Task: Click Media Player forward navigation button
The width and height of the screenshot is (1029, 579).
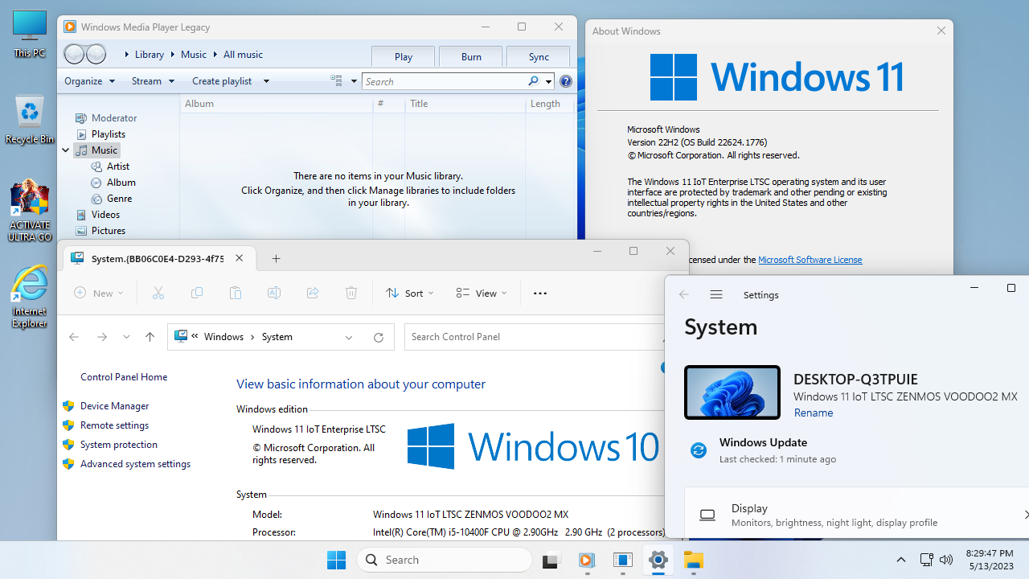Action: point(96,54)
